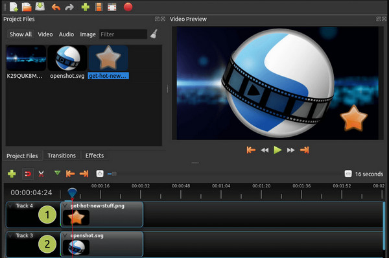This screenshot has height=258, width=389.
Task: Click the orange Undo arrow
Action: click(56, 7)
